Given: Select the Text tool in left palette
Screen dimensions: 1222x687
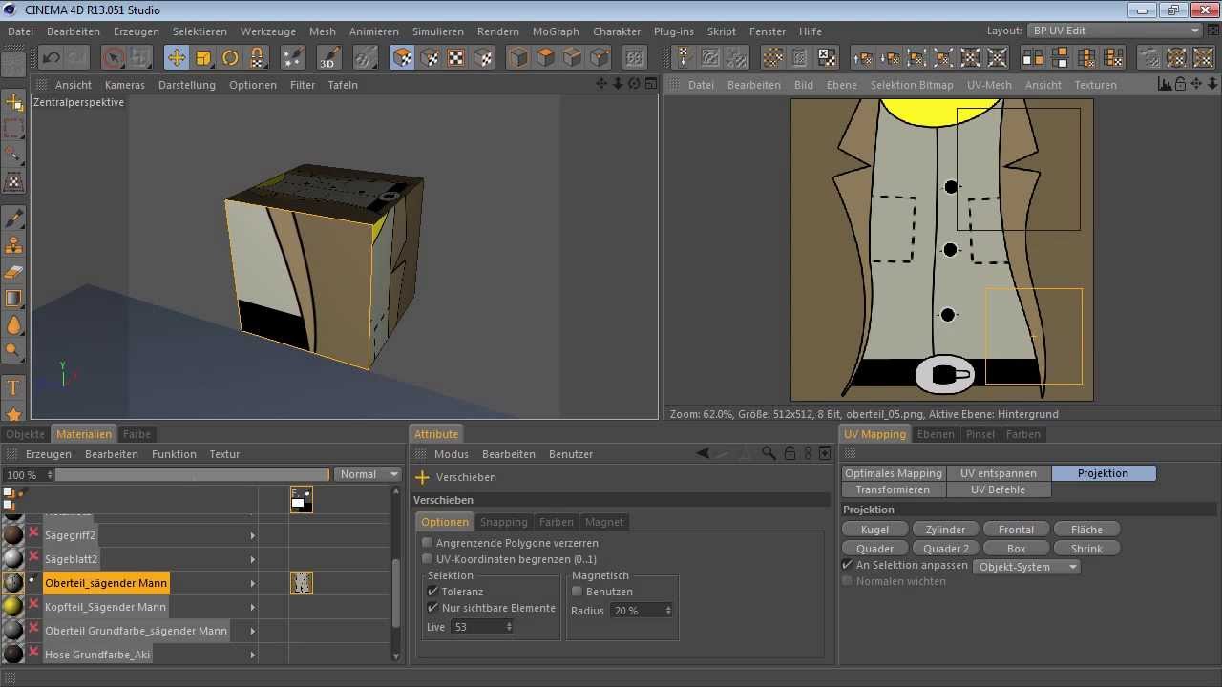Looking at the screenshot, I should pos(13,386).
